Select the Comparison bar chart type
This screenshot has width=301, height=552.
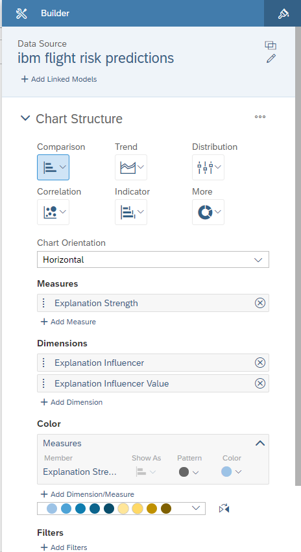pyautogui.click(x=53, y=167)
